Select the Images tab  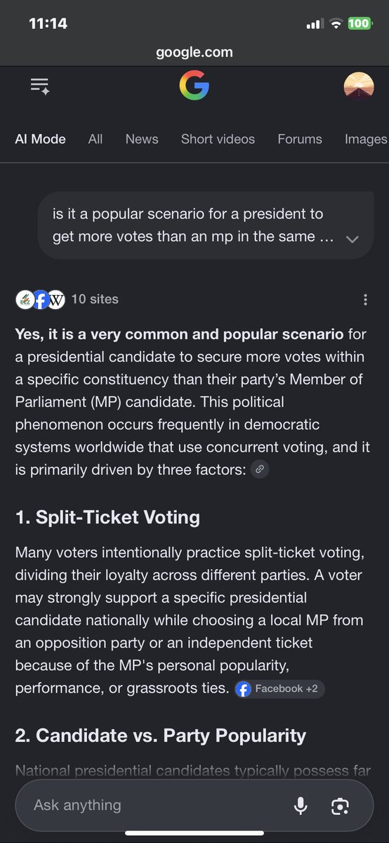[366, 139]
